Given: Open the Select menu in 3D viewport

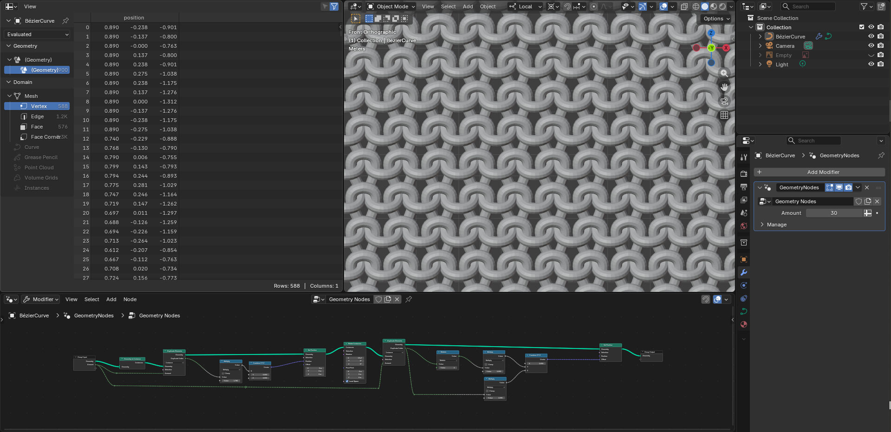Looking at the screenshot, I should pos(448,6).
